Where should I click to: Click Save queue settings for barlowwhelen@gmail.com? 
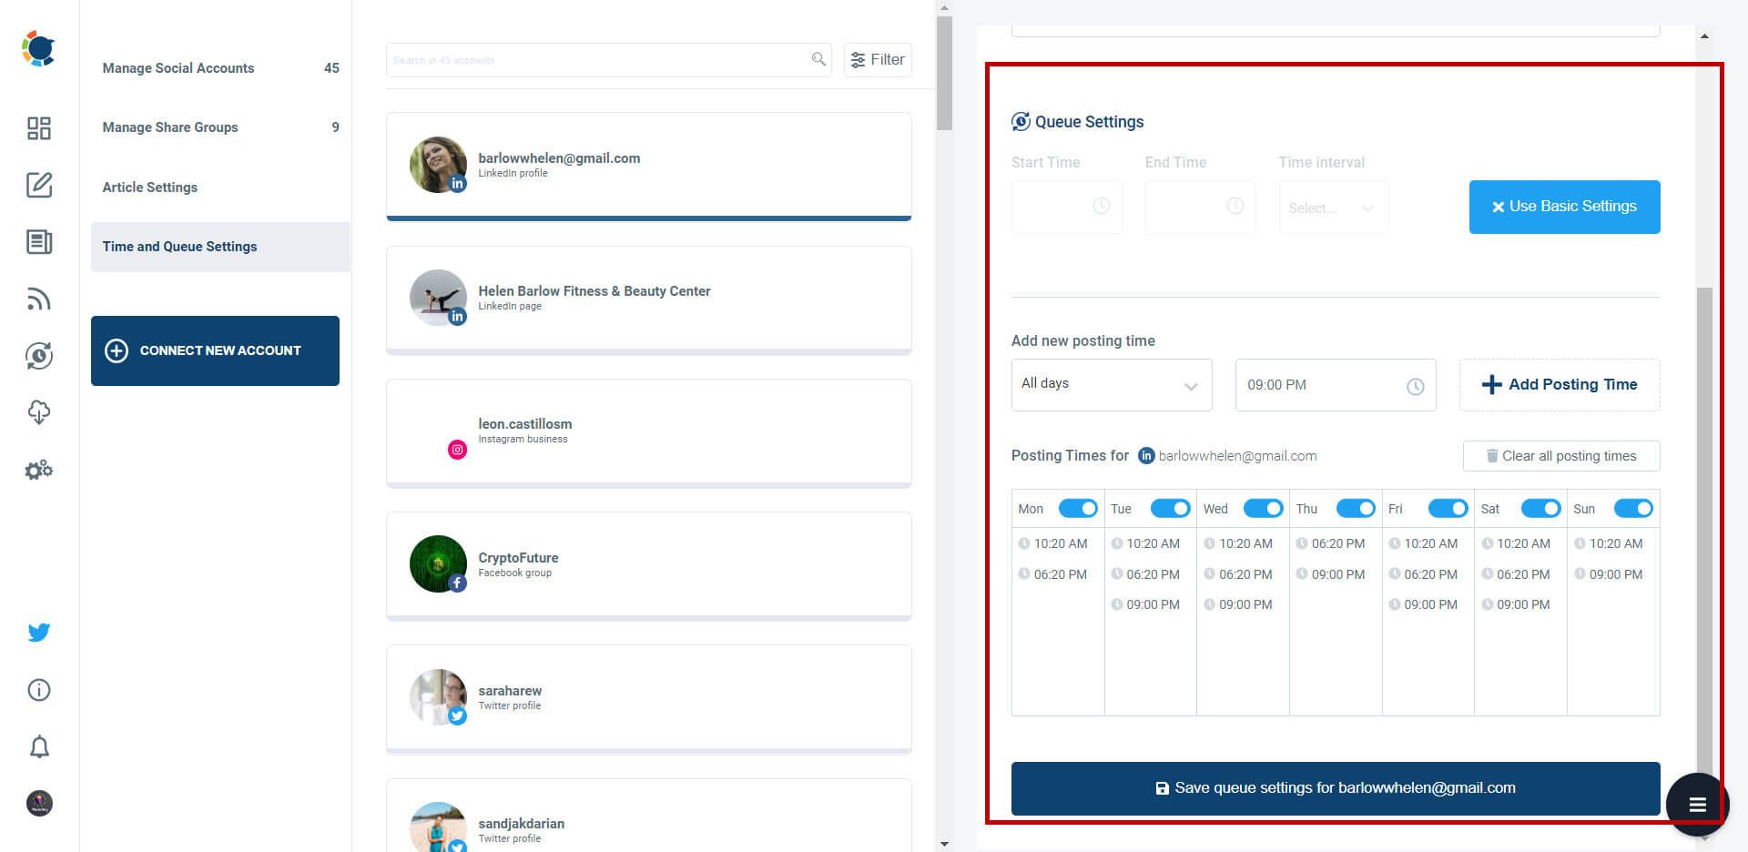coord(1335,787)
